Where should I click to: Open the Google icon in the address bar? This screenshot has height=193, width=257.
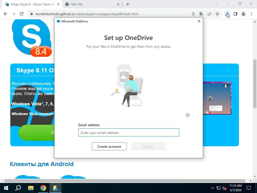click(193, 14)
